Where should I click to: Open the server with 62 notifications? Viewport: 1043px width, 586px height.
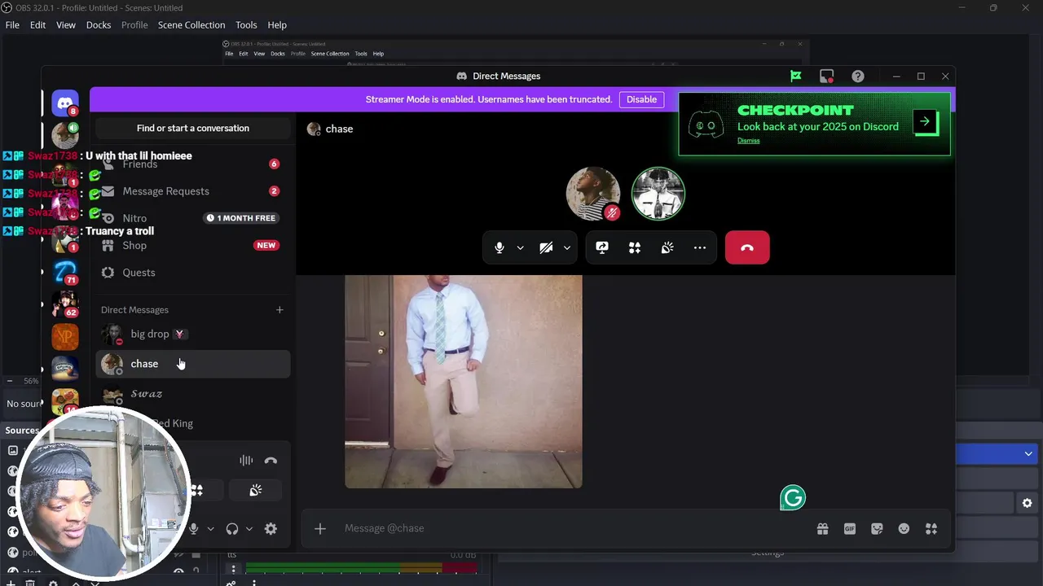point(65,304)
